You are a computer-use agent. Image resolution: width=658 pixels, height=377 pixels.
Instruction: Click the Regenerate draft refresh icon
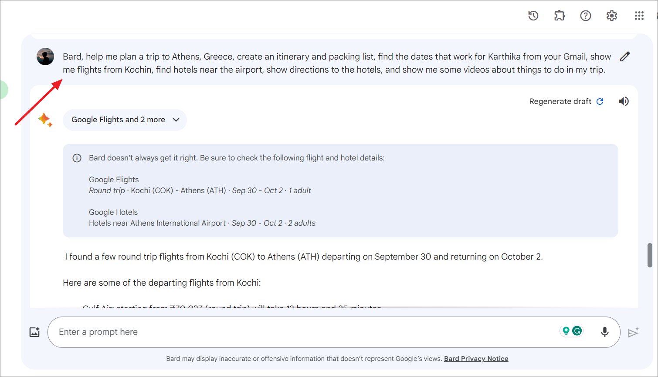(x=600, y=101)
